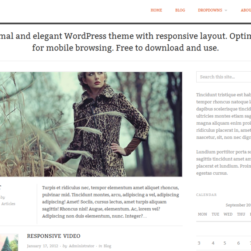This screenshot has height=251, width=251.
Task: Click the January 17, 2012 post date
Action: pyautogui.click(x=42, y=246)
